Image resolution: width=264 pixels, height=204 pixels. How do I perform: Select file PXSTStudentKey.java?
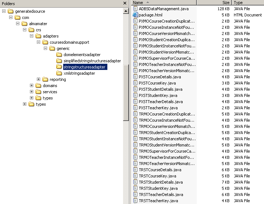158,95
